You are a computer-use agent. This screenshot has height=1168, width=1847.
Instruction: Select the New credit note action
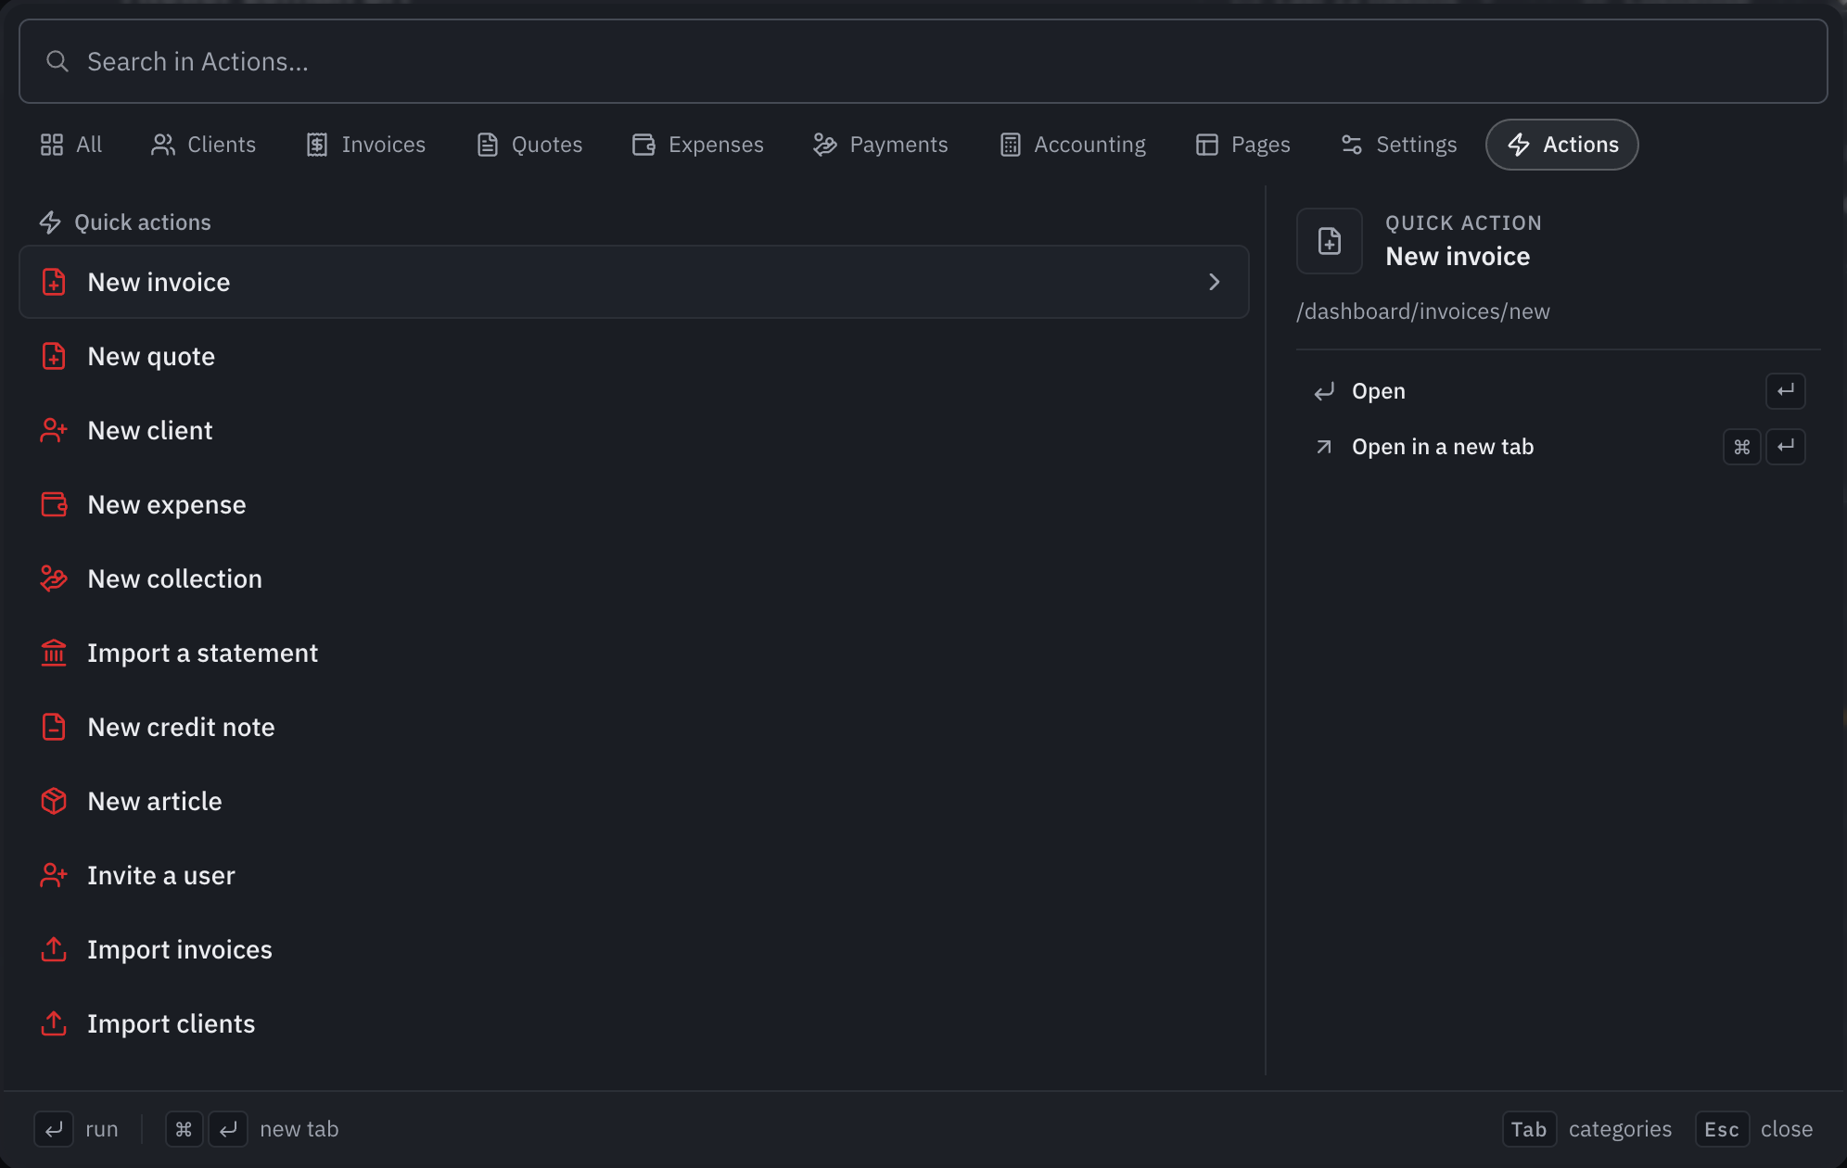634,727
